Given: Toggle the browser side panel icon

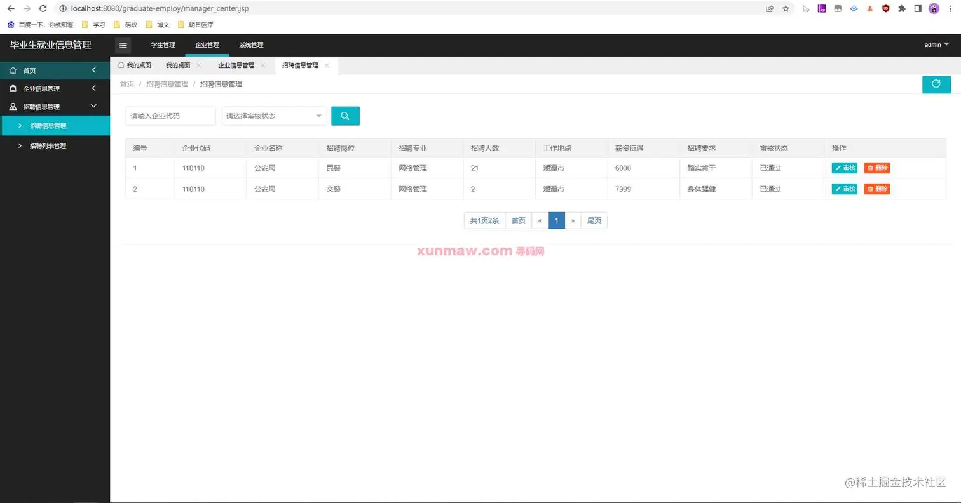Looking at the screenshot, I should coord(918,9).
